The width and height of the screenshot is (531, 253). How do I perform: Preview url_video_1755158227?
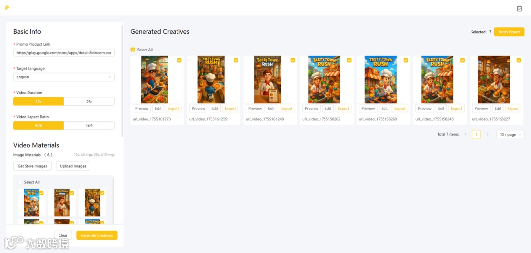pyautogui.click(x=481, y=108)
